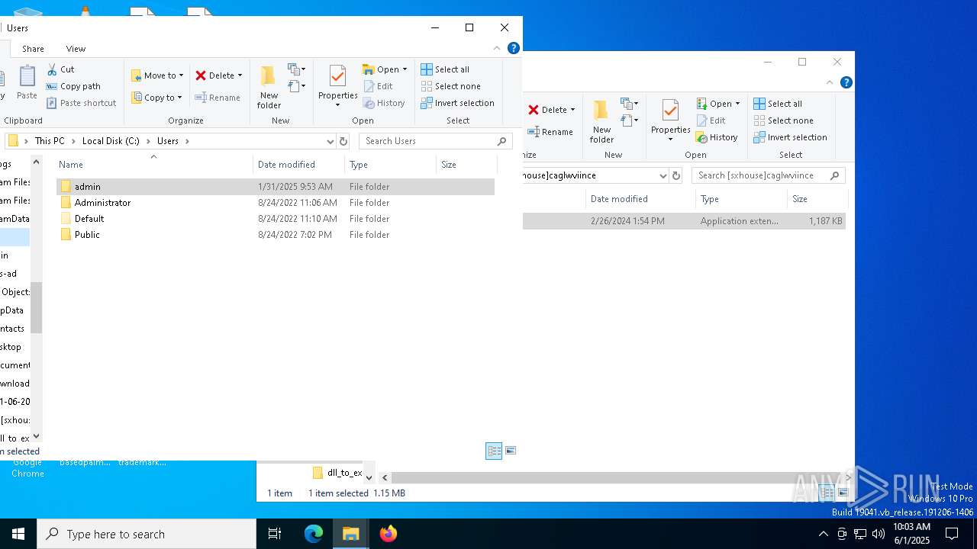Click This PC in the address bar
This screenshot has height=549, width=977.
pyautogui.click(x=50, y=141)
